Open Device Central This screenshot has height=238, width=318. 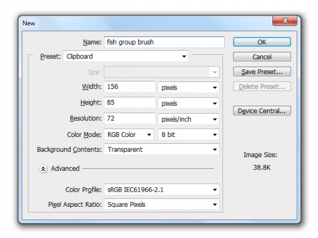click(262, 111)
